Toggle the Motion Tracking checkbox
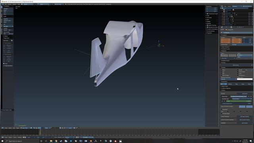Screen dimensions: 254x143 point(208,25)
